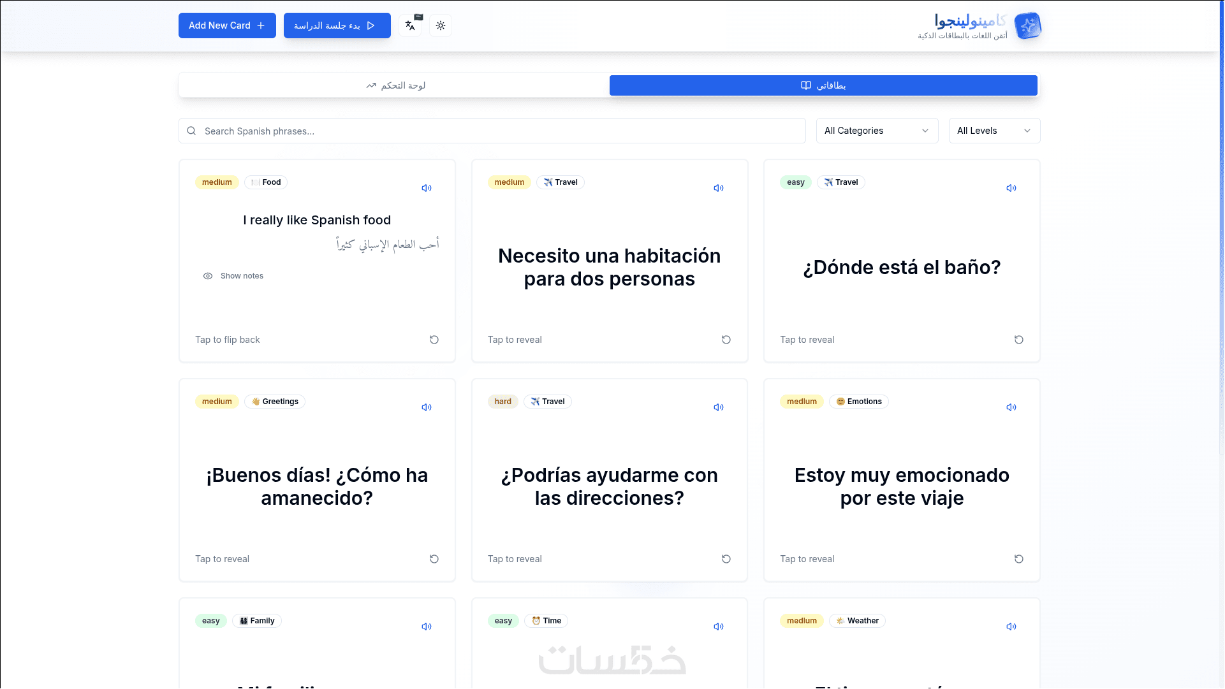Play audio for '¿Dónde está el baño?' card

pos(1011,188)
